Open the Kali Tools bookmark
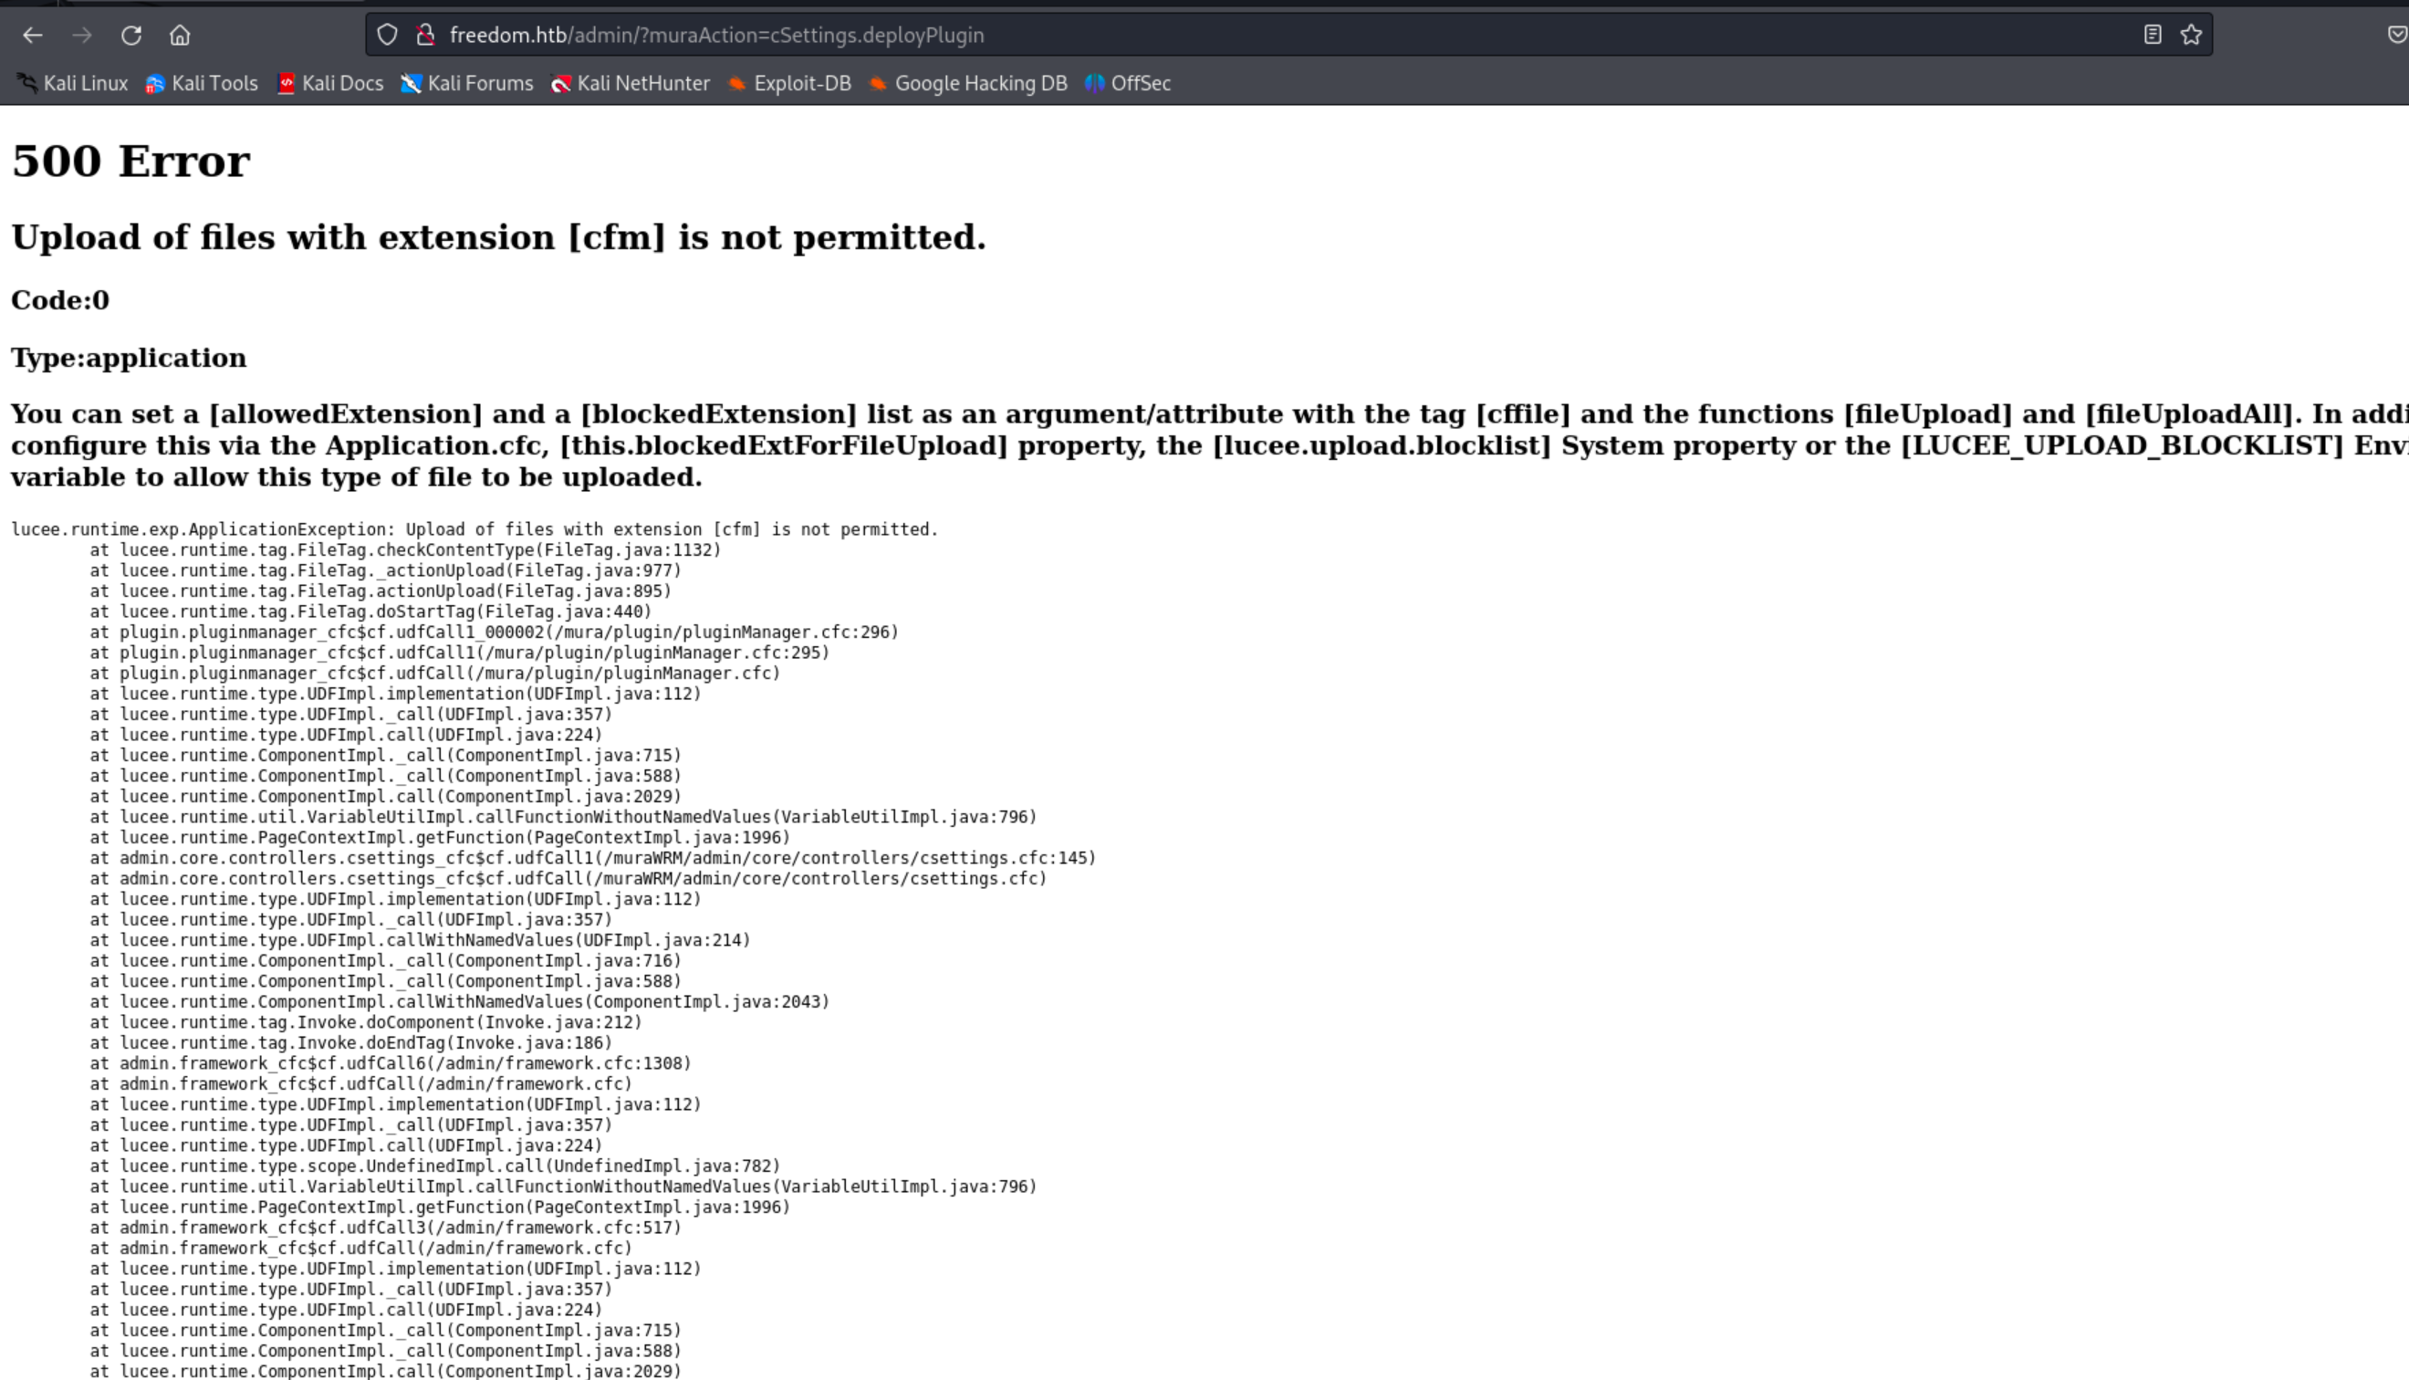Image resolution: width=2409 pixels, height=1380 pixels. click(x=202, y=83)
